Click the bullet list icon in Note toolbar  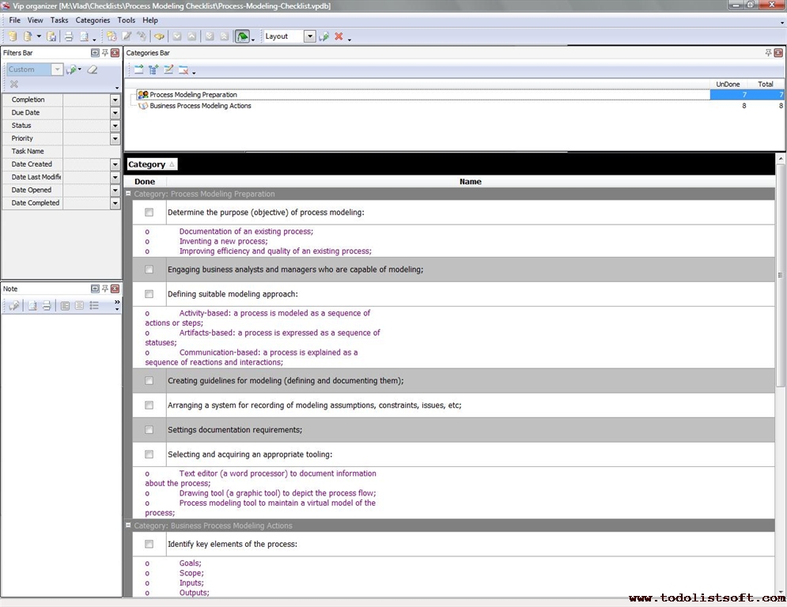coord(94,306)
